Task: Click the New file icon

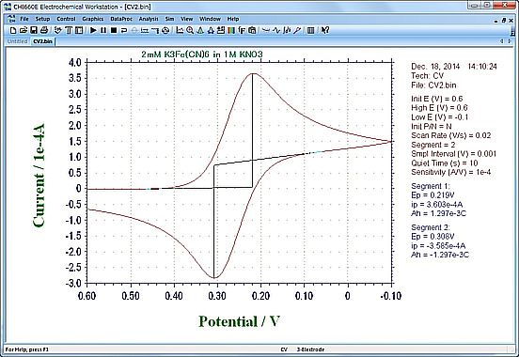Action: coord(13,30)
